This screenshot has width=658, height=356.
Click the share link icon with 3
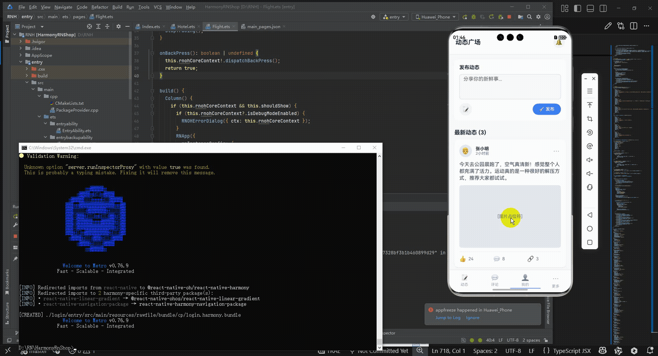pyautogui.click(x=530, y=259)
